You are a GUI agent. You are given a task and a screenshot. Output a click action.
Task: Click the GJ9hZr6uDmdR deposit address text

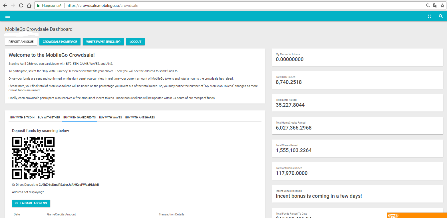[69, 185]
